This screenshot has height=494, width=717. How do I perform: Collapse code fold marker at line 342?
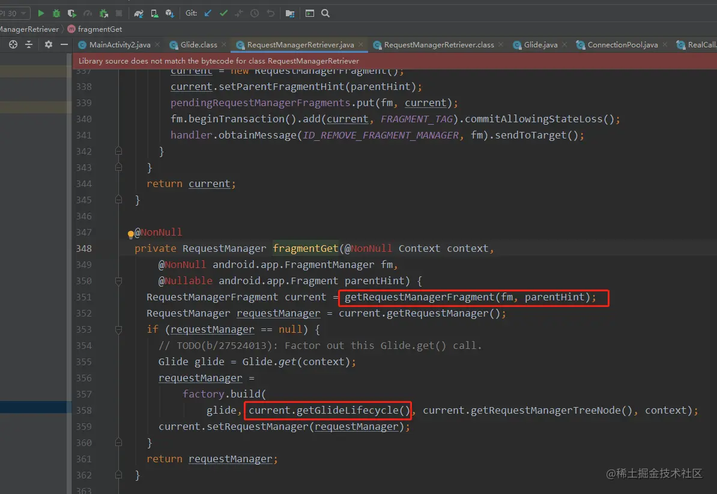click(x=118, y=151)
